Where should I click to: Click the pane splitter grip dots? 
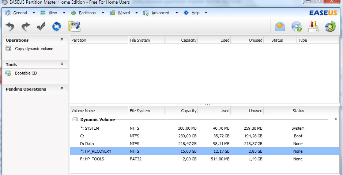click(x=206, y=105)
